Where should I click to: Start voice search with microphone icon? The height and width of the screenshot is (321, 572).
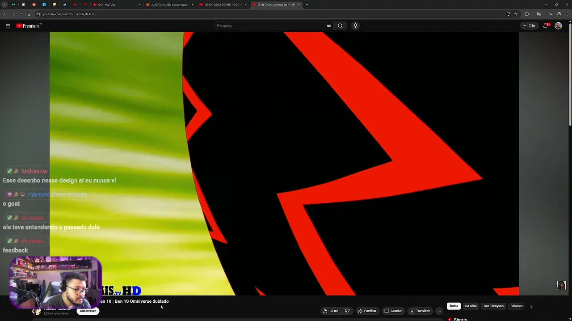point(355,25)
